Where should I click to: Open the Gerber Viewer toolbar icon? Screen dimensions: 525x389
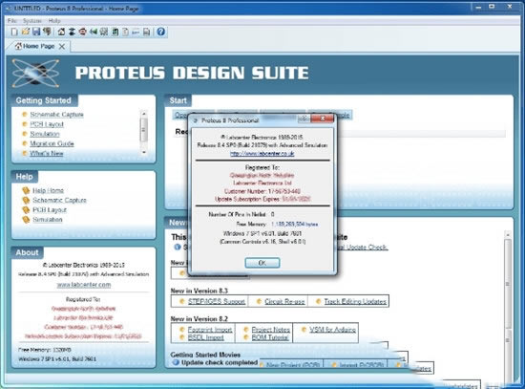pos(104,32)
